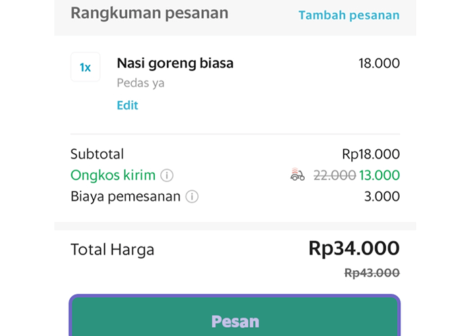
Task: Click the Ongkos kirim label
Action: point(113,175)
